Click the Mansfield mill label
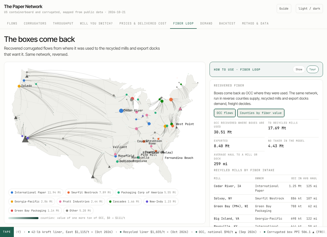327x237 pixels. coord(126,156)
